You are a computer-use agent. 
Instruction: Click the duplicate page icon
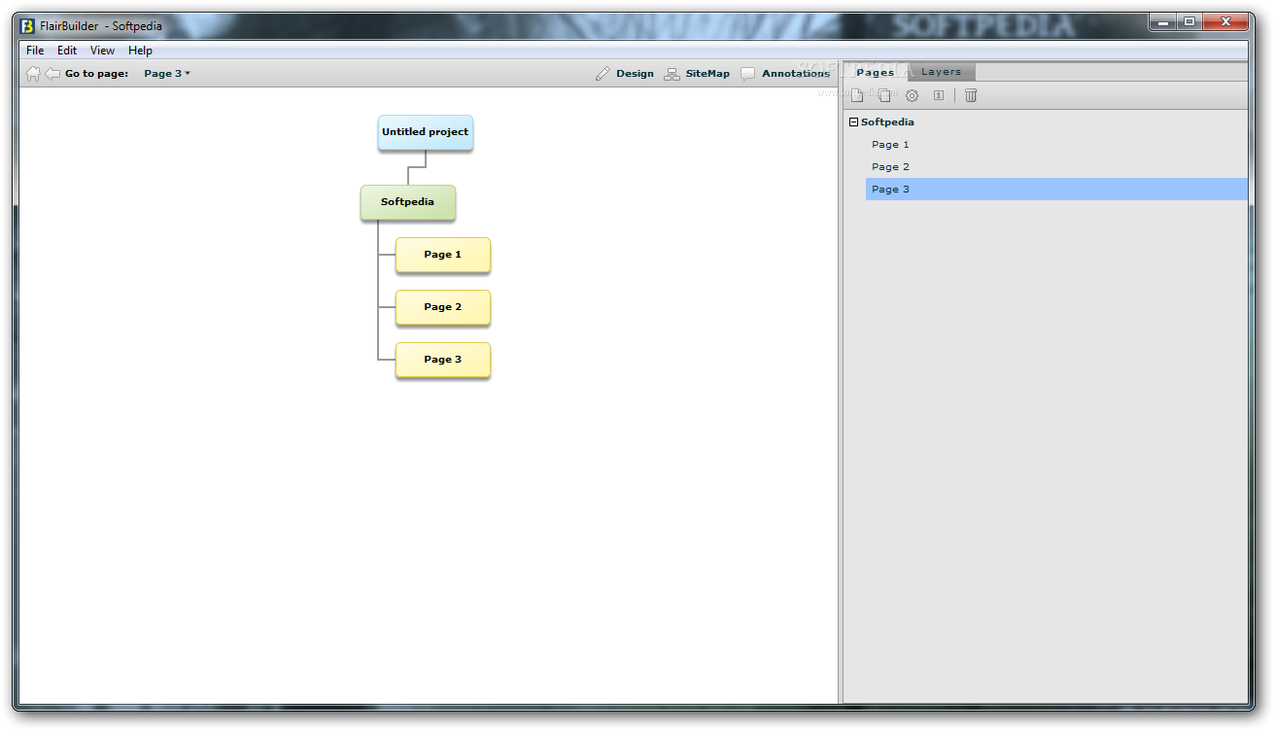coord(883,95)
